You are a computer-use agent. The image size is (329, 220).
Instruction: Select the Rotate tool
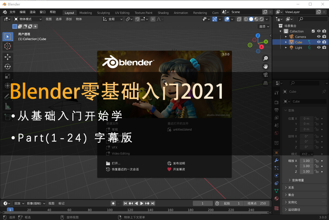(8, 67)
